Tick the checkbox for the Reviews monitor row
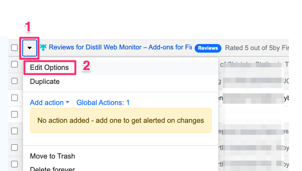 14,48
